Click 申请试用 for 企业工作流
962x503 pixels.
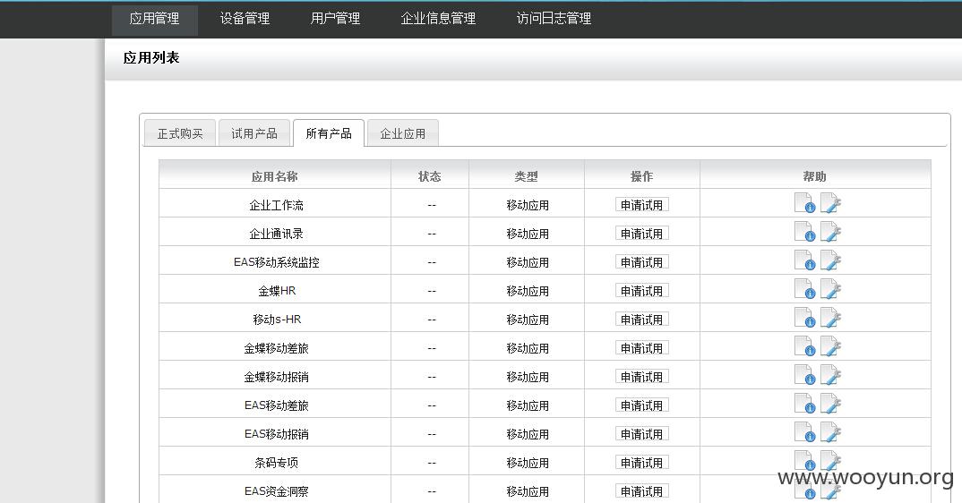tap(641, 205)
